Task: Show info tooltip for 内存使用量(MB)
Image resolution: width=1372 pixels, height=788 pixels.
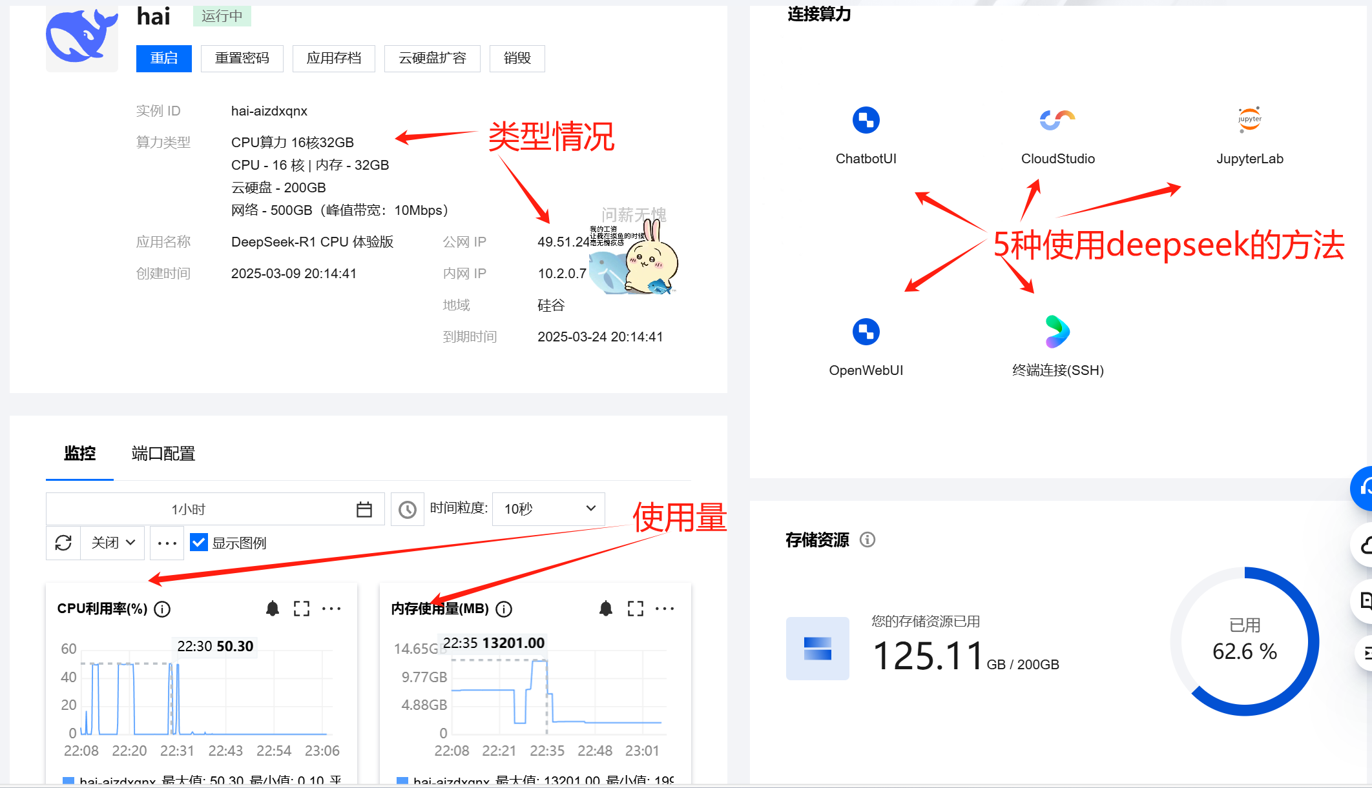Action: [x=504, y=609]
